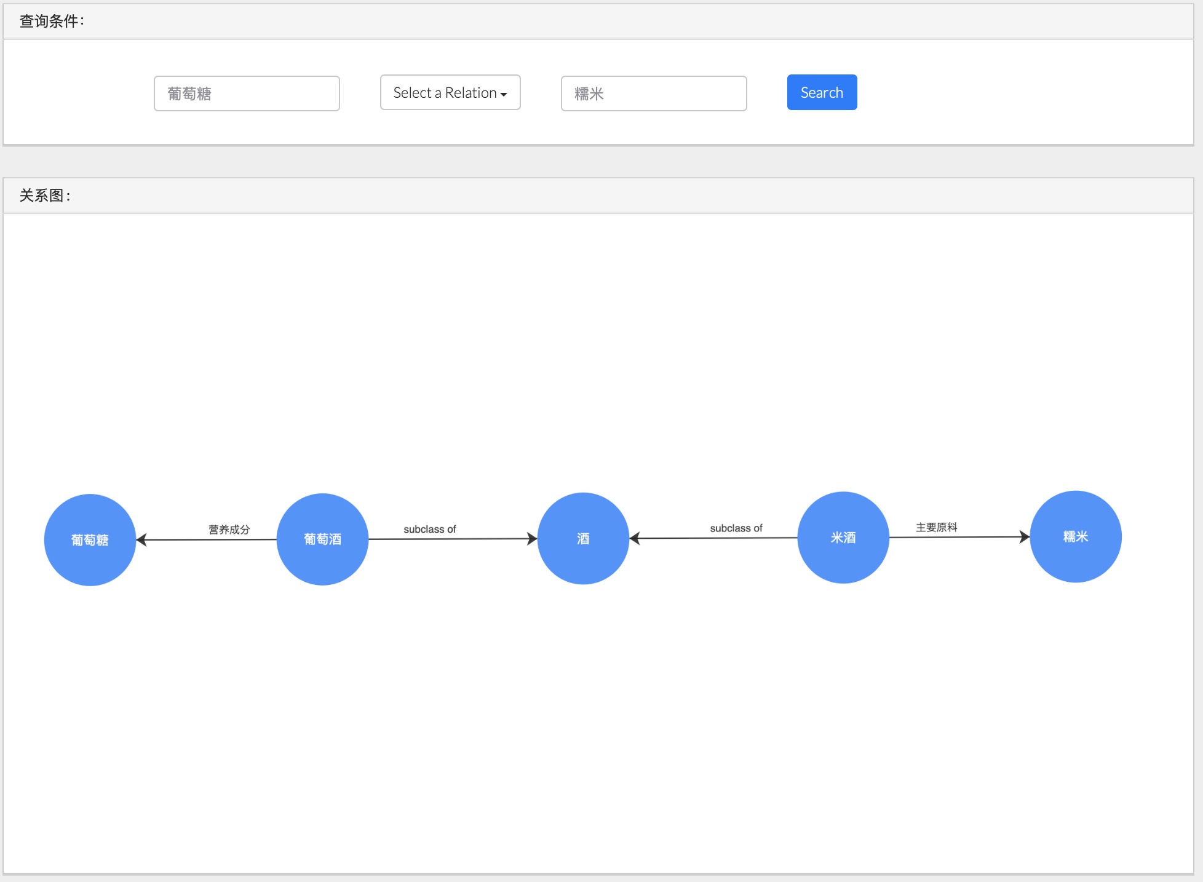This screenshot has height=882, width=1203.
Task: Focus the 葡萄糖 source entity input
Action: click(x=247, y=93)
